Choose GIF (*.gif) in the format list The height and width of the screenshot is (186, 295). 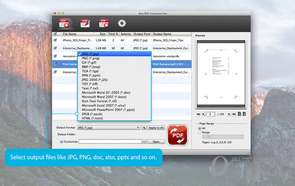pos(114,63)
